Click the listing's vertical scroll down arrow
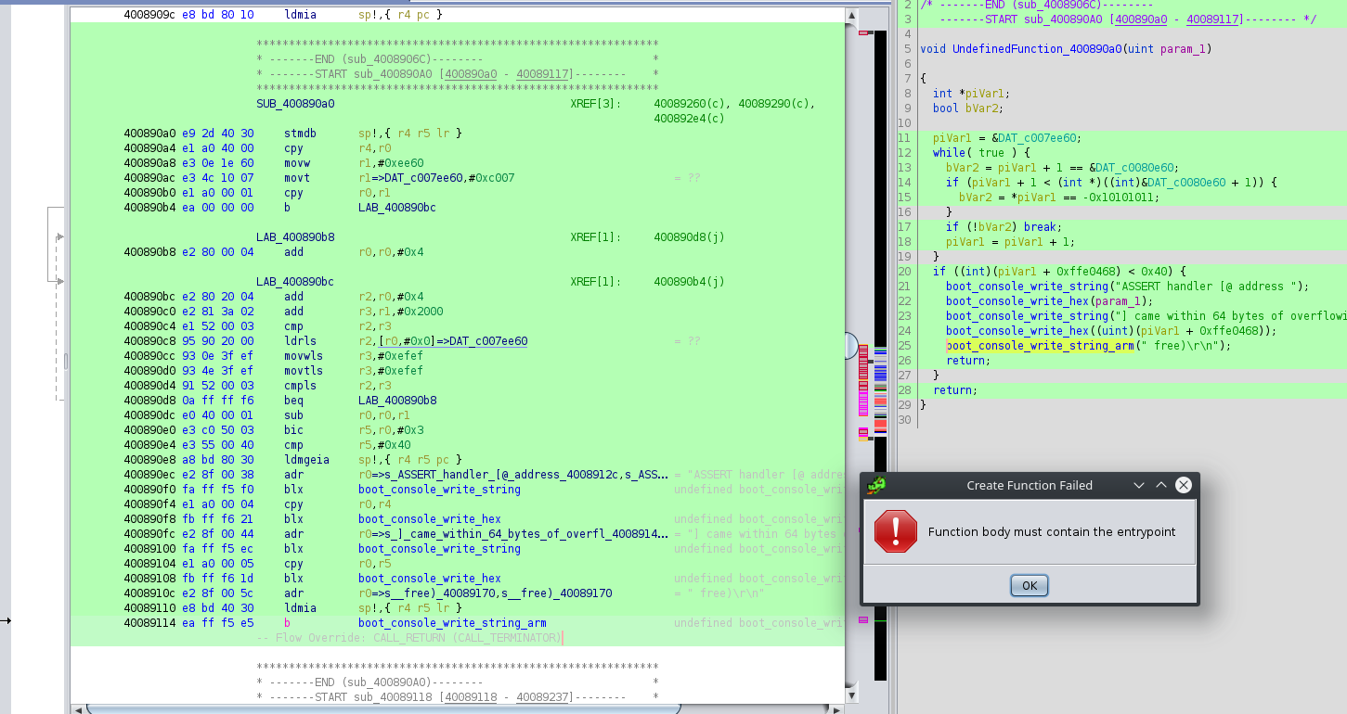 click(x=851, y=695)
